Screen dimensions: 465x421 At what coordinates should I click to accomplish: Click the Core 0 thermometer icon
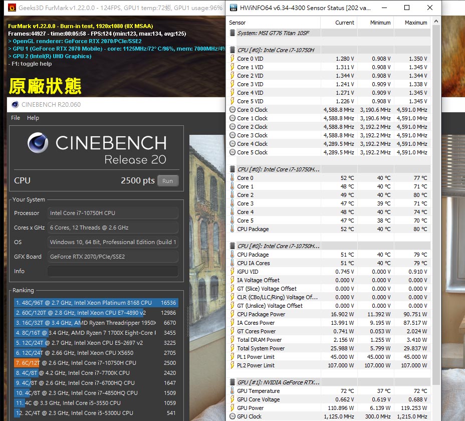(232, 178)
